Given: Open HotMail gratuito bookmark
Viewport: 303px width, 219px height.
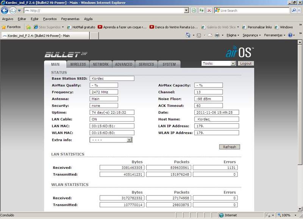Looking at the screenshot, I should (81, 27).
